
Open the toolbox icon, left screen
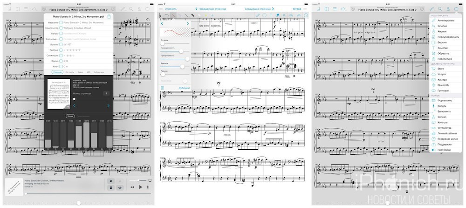pos(147,9)
